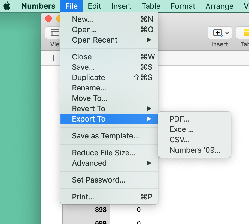Open the Arrange menu

pos(219,6)
